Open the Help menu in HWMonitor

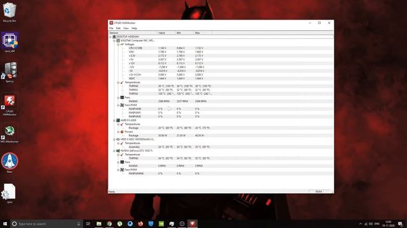point(134,28)
